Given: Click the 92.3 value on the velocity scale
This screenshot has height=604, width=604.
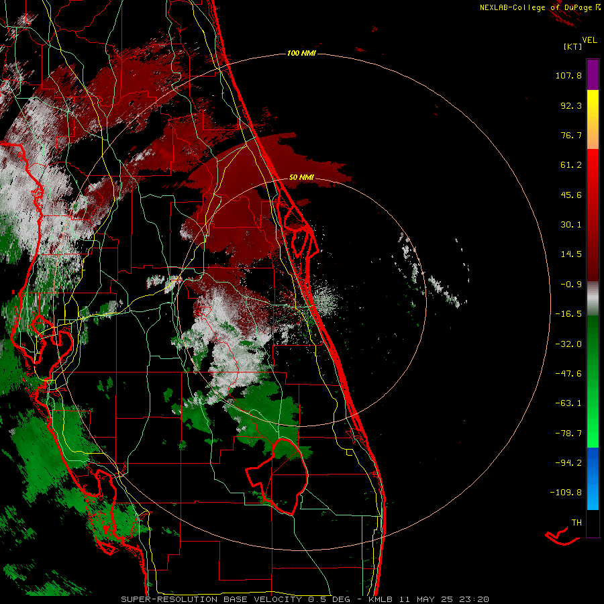Looking at the screenshot, I should (x=571, y=105).
